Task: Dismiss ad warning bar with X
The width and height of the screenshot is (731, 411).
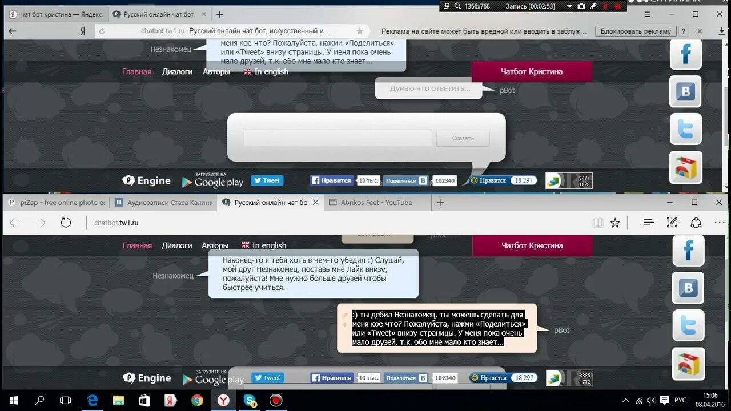Action: point(700,31)
